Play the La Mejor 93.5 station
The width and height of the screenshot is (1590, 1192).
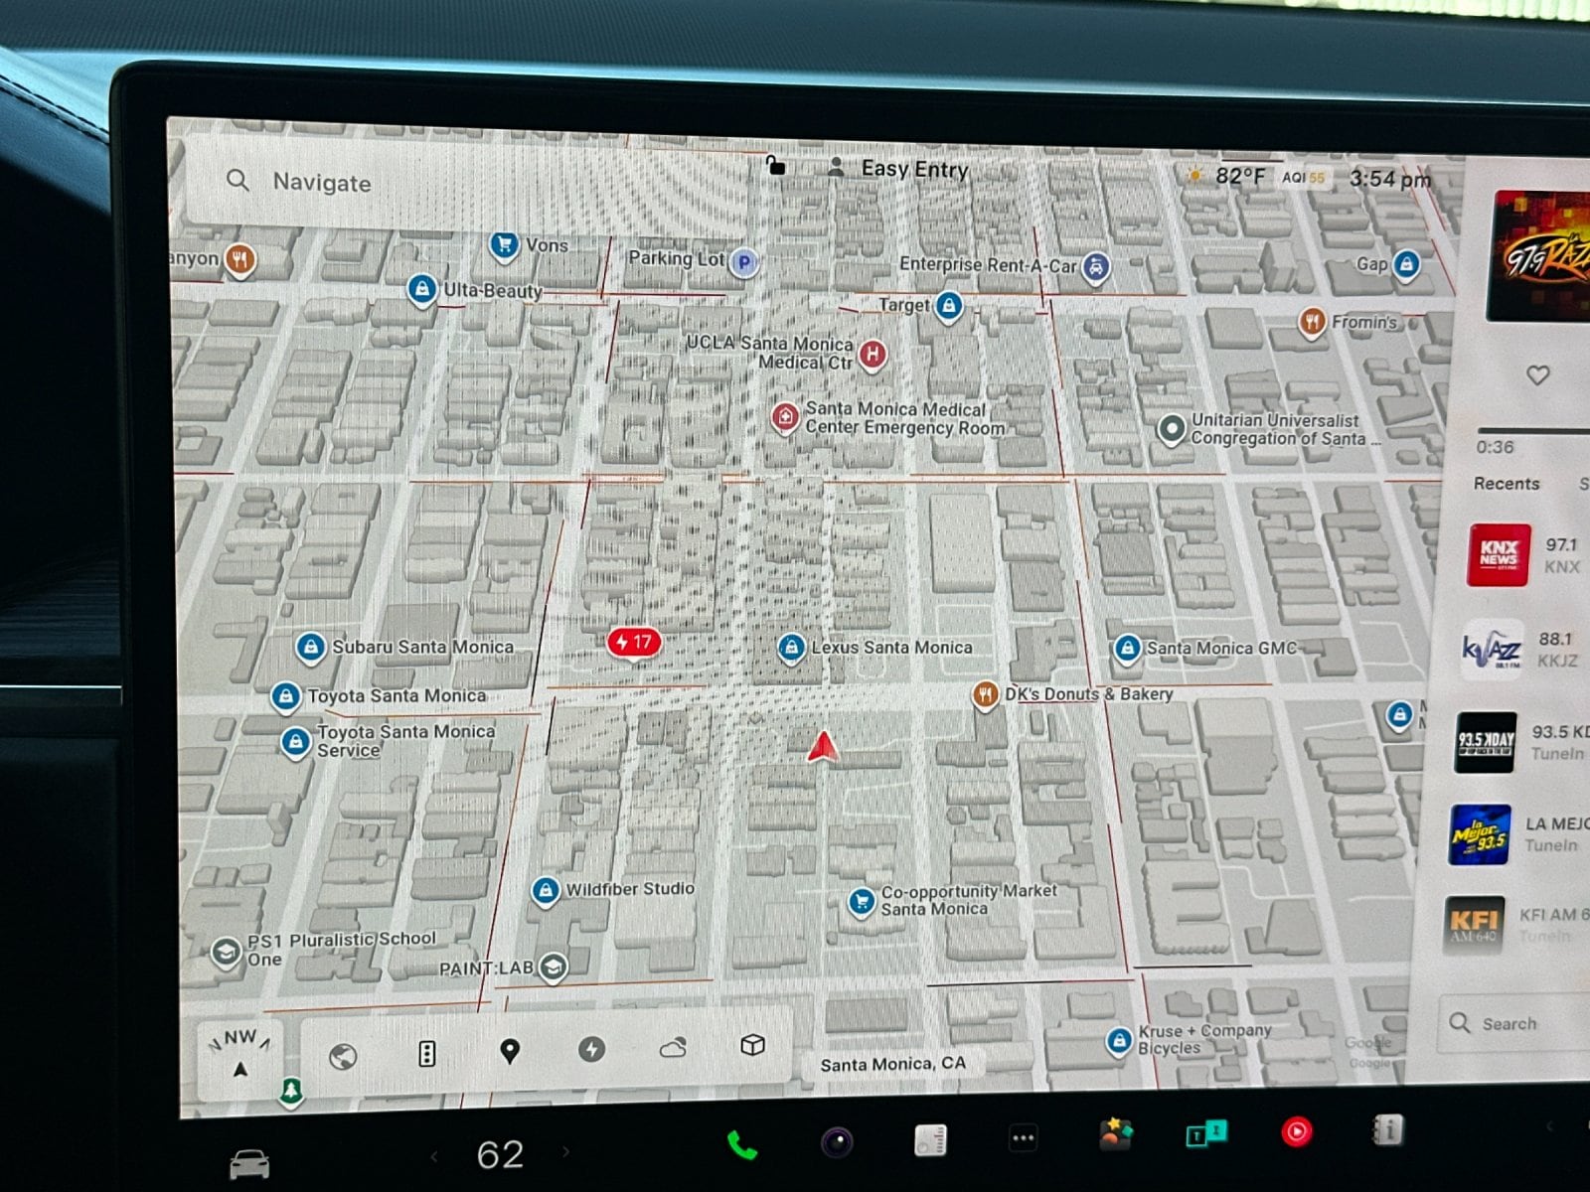point(1518,834)
